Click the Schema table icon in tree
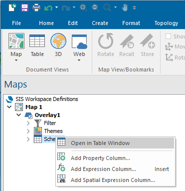 (38, 139)
